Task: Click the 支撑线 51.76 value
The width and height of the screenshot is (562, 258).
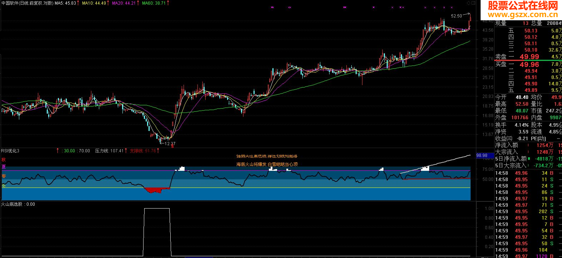Action: (143, 151)
